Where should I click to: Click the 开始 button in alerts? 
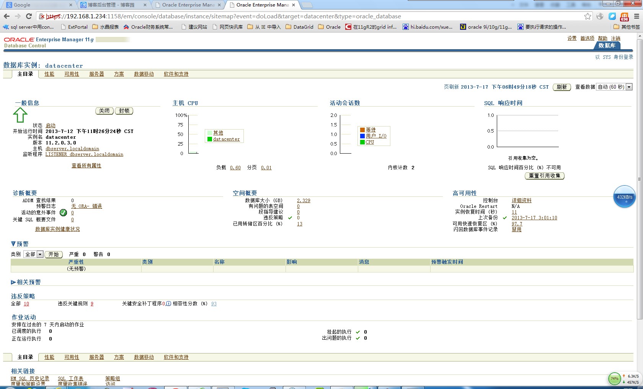click(54, 254)
